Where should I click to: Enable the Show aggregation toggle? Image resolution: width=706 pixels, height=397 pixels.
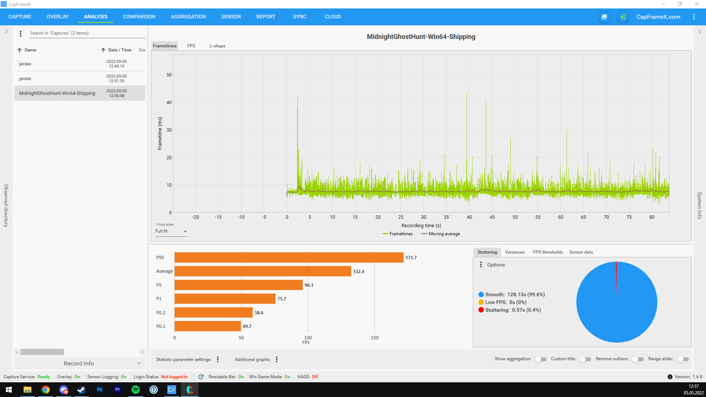coord(541,359)
